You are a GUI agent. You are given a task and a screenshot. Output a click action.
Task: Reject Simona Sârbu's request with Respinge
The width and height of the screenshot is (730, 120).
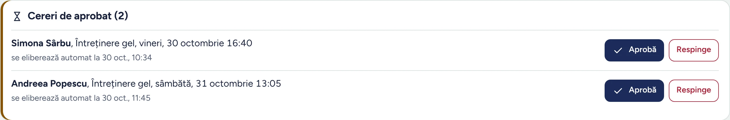point(693,50)
